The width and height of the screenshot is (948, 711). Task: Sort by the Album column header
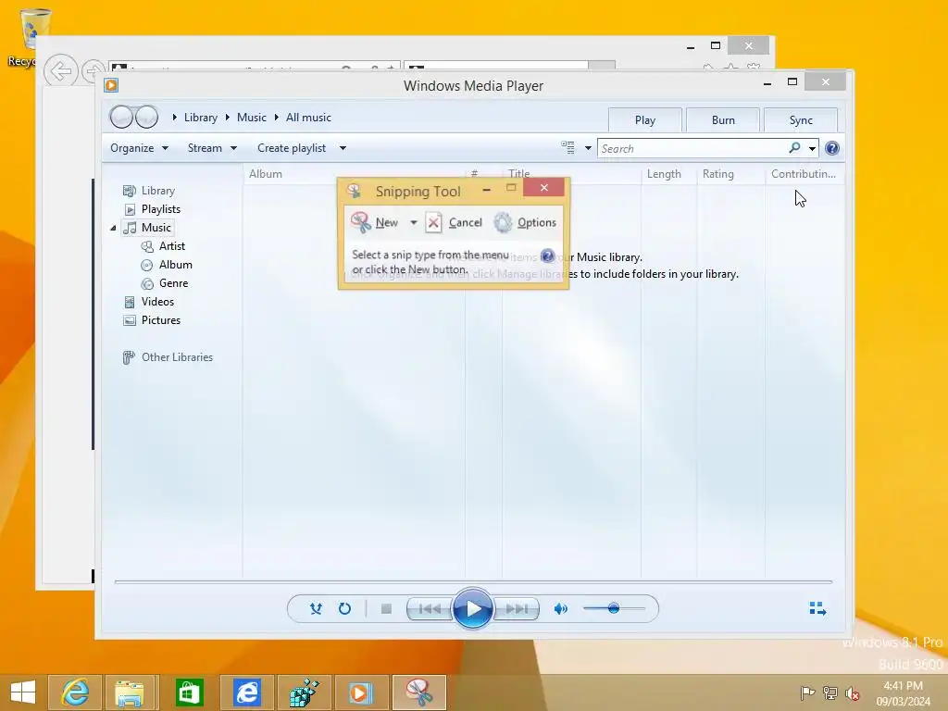[x=266, y=174]
